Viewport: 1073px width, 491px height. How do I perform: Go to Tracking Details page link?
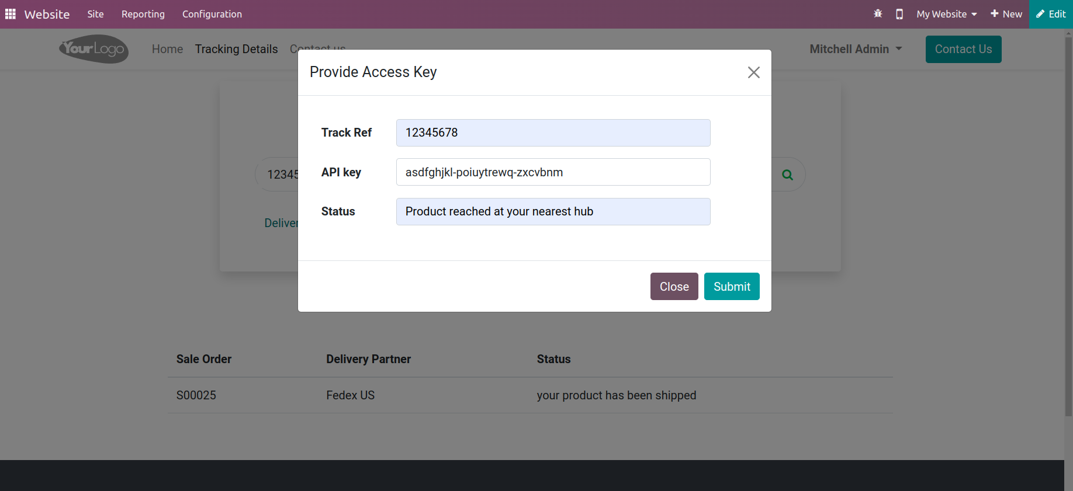(x=236, y=49)
